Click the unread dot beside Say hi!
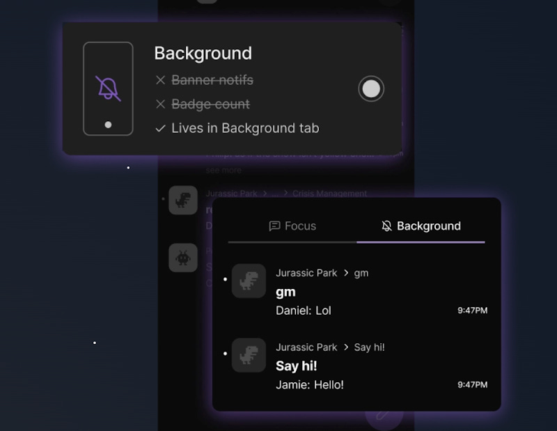Screen dimensions: 557x431 [225, 355]
